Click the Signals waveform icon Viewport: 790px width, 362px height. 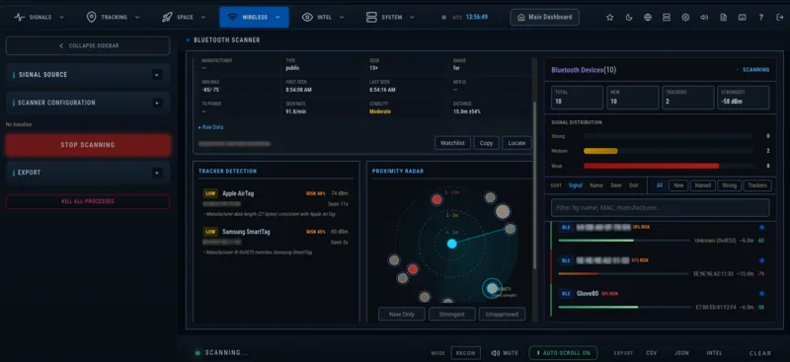click(20, 17)
